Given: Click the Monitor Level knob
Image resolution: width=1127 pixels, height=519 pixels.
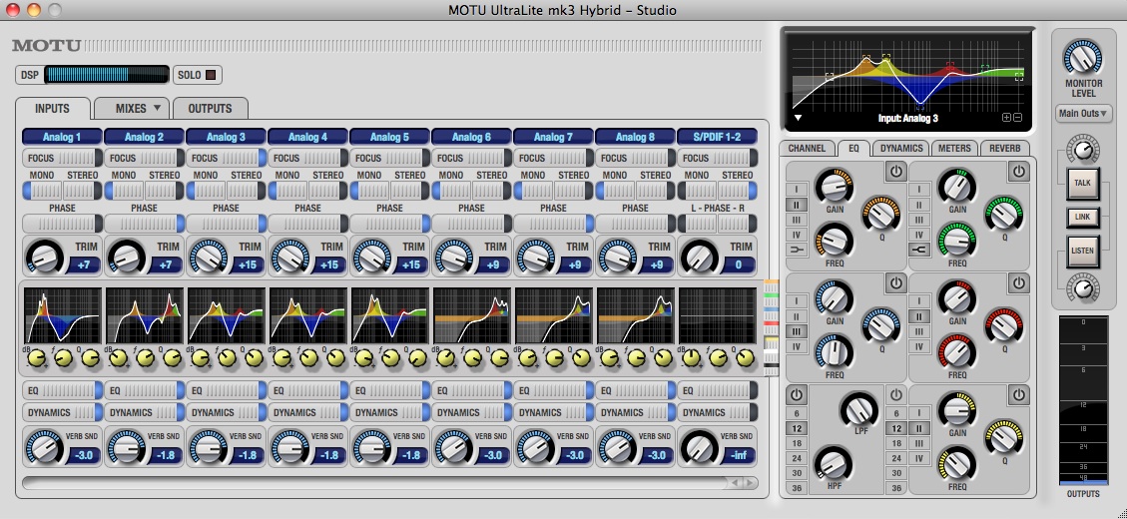Looking at the screenshot, I should (1083, 58).
